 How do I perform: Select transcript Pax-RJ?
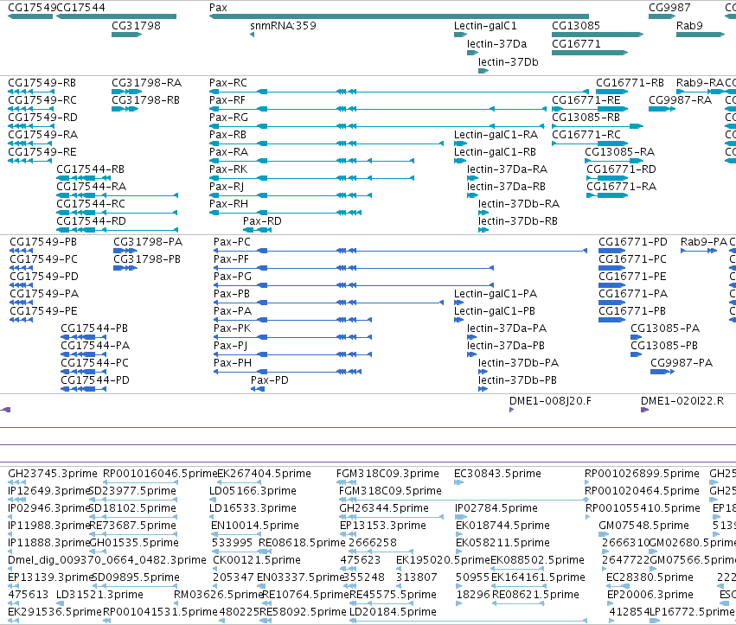(x=227, y=187)
